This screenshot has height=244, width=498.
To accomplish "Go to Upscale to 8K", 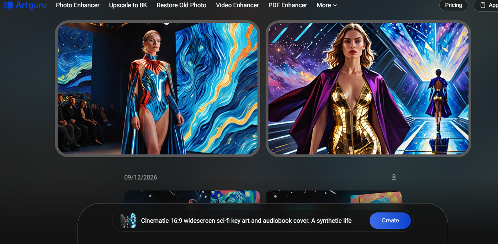I will pos(128,5).
